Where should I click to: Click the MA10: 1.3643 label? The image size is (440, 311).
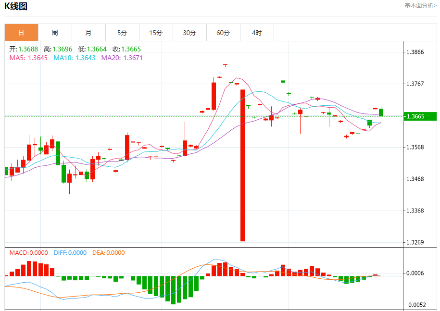click(x=75, y=58)
